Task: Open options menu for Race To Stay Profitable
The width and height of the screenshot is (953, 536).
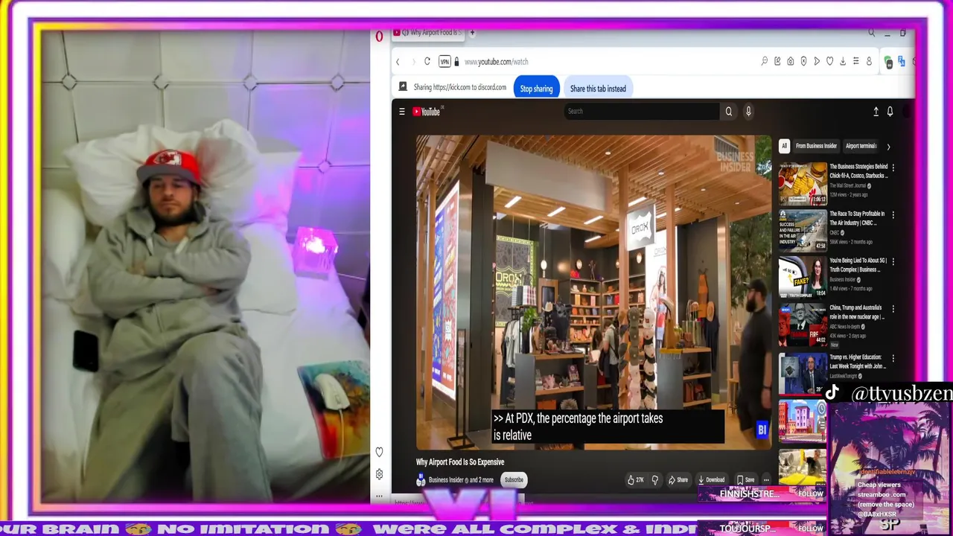Action: pyautogui.click(x=893, y=214)
